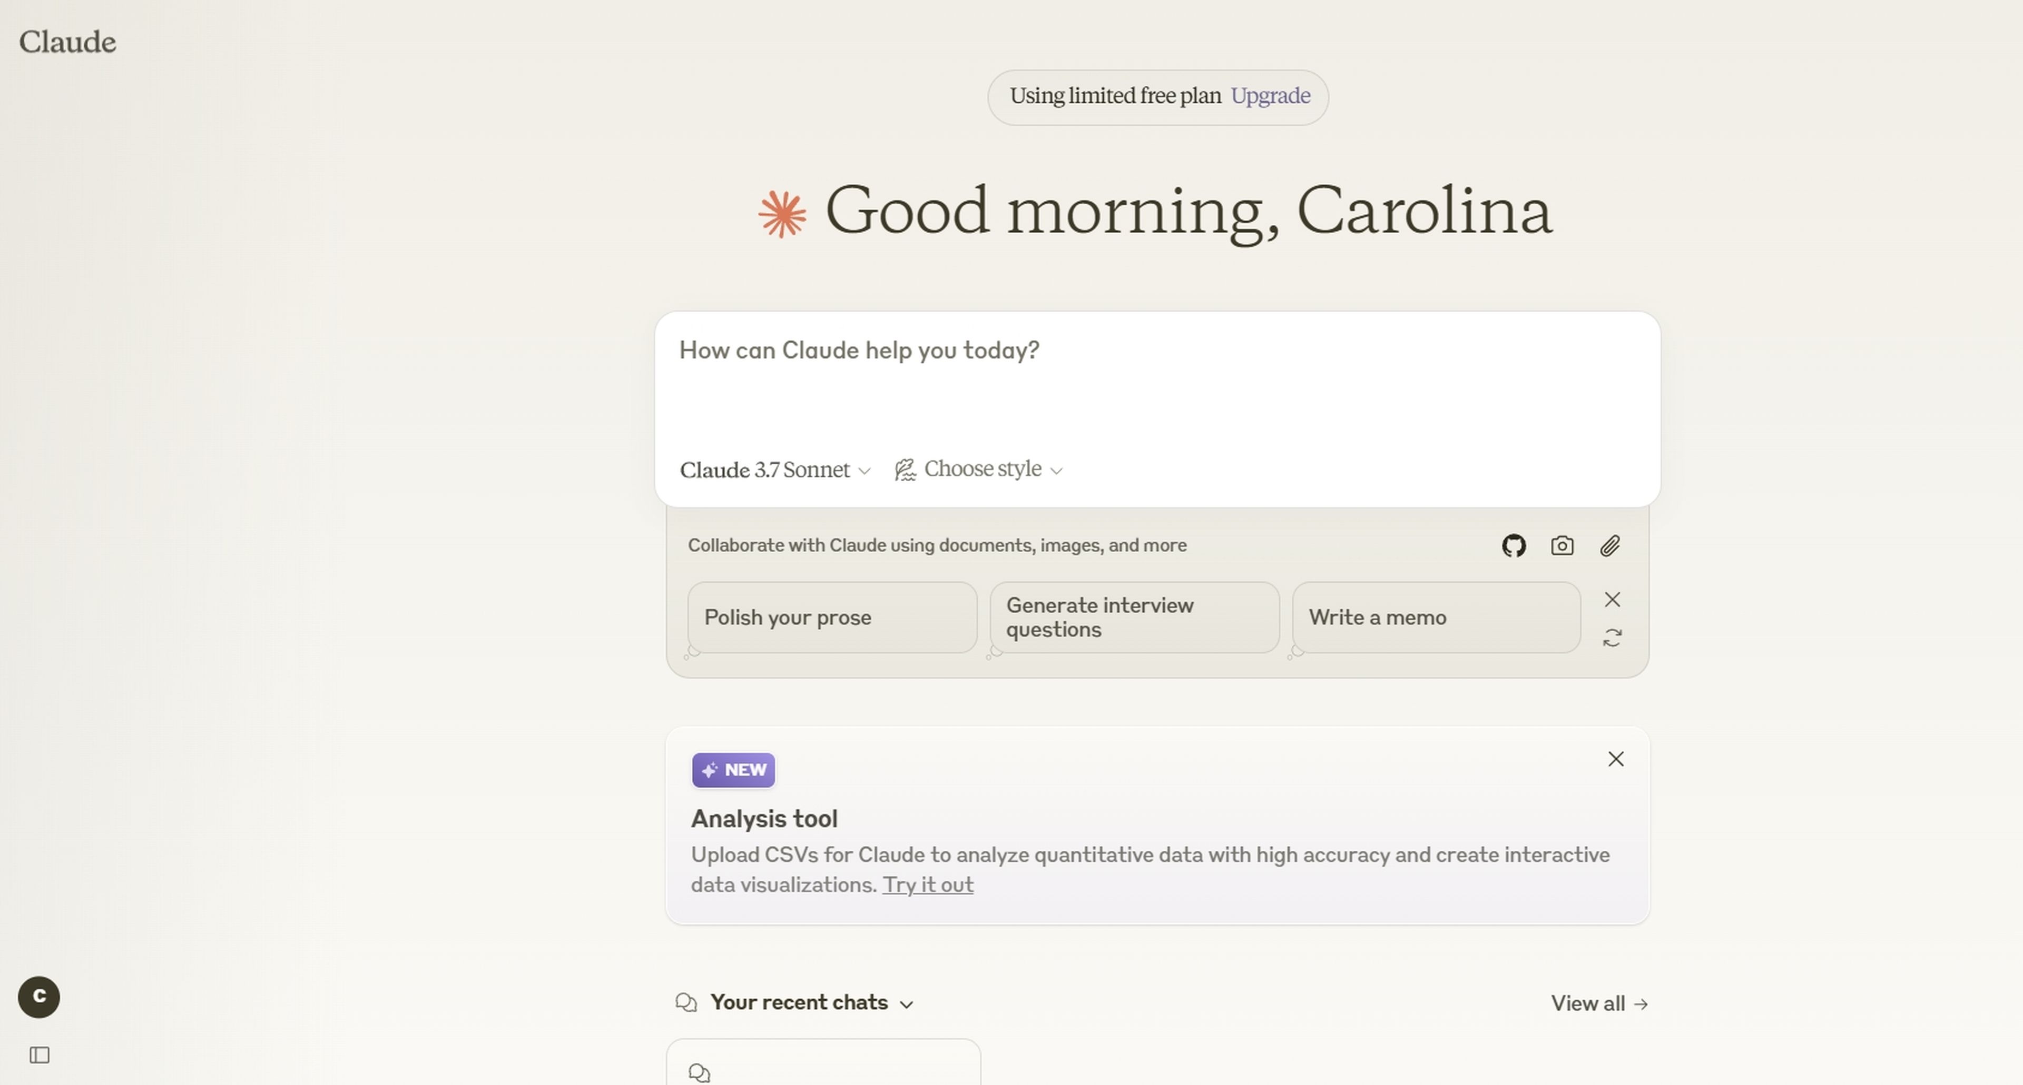Click the purple NEW badge

click(733, 770)
